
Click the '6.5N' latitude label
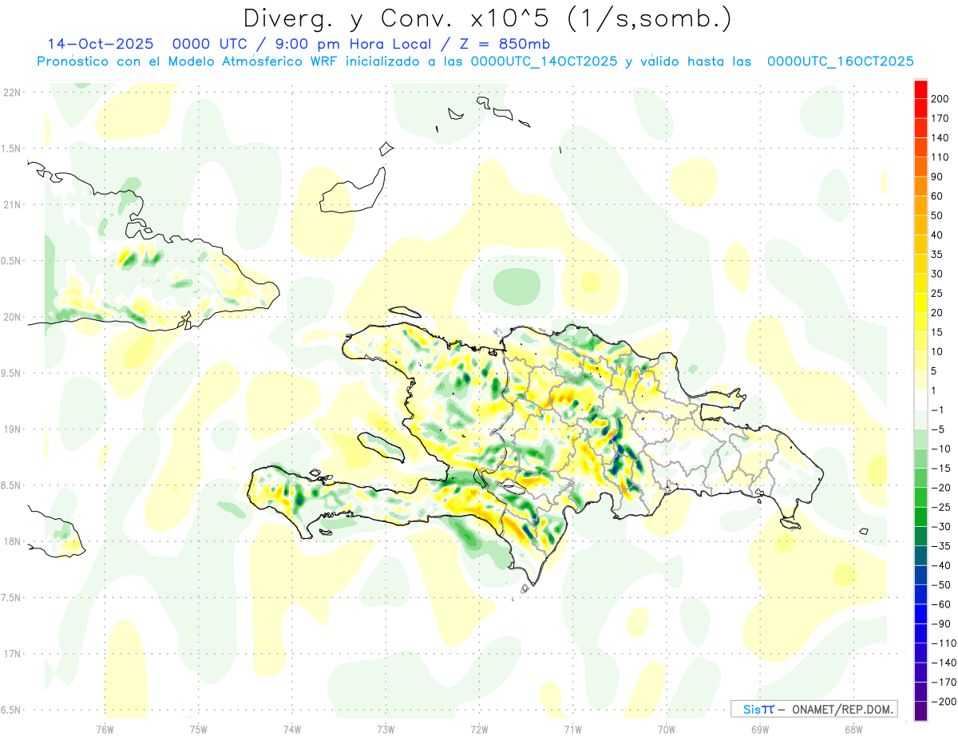pyautogui.click(x=12, y=710)
